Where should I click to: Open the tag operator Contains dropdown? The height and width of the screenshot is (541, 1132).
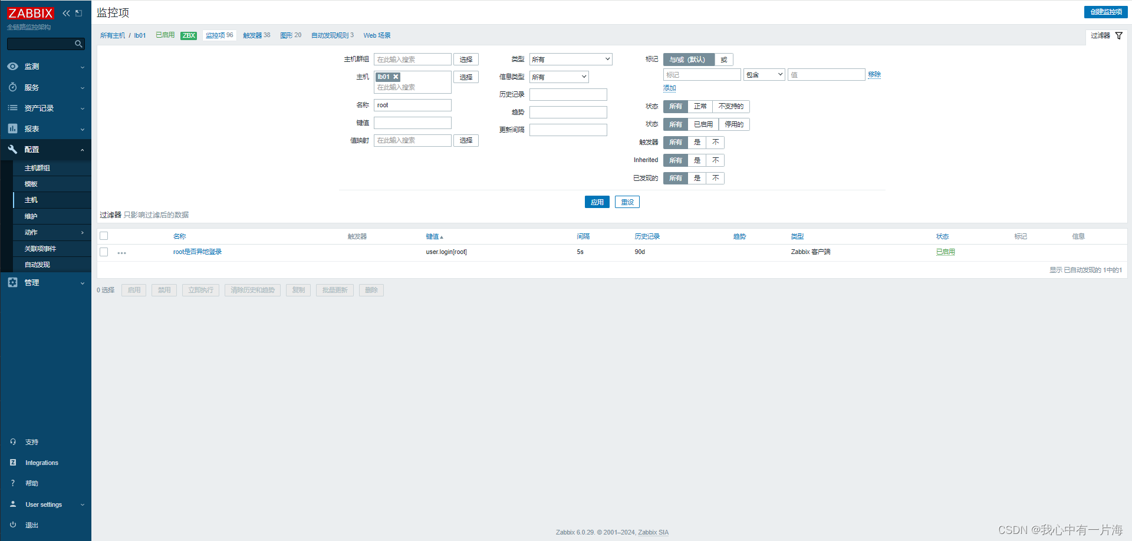(764, 74)
